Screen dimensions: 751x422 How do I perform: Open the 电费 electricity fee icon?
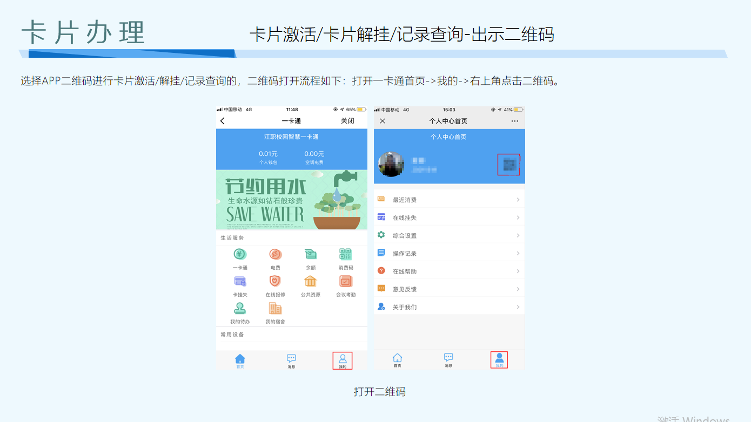[275, 255]
